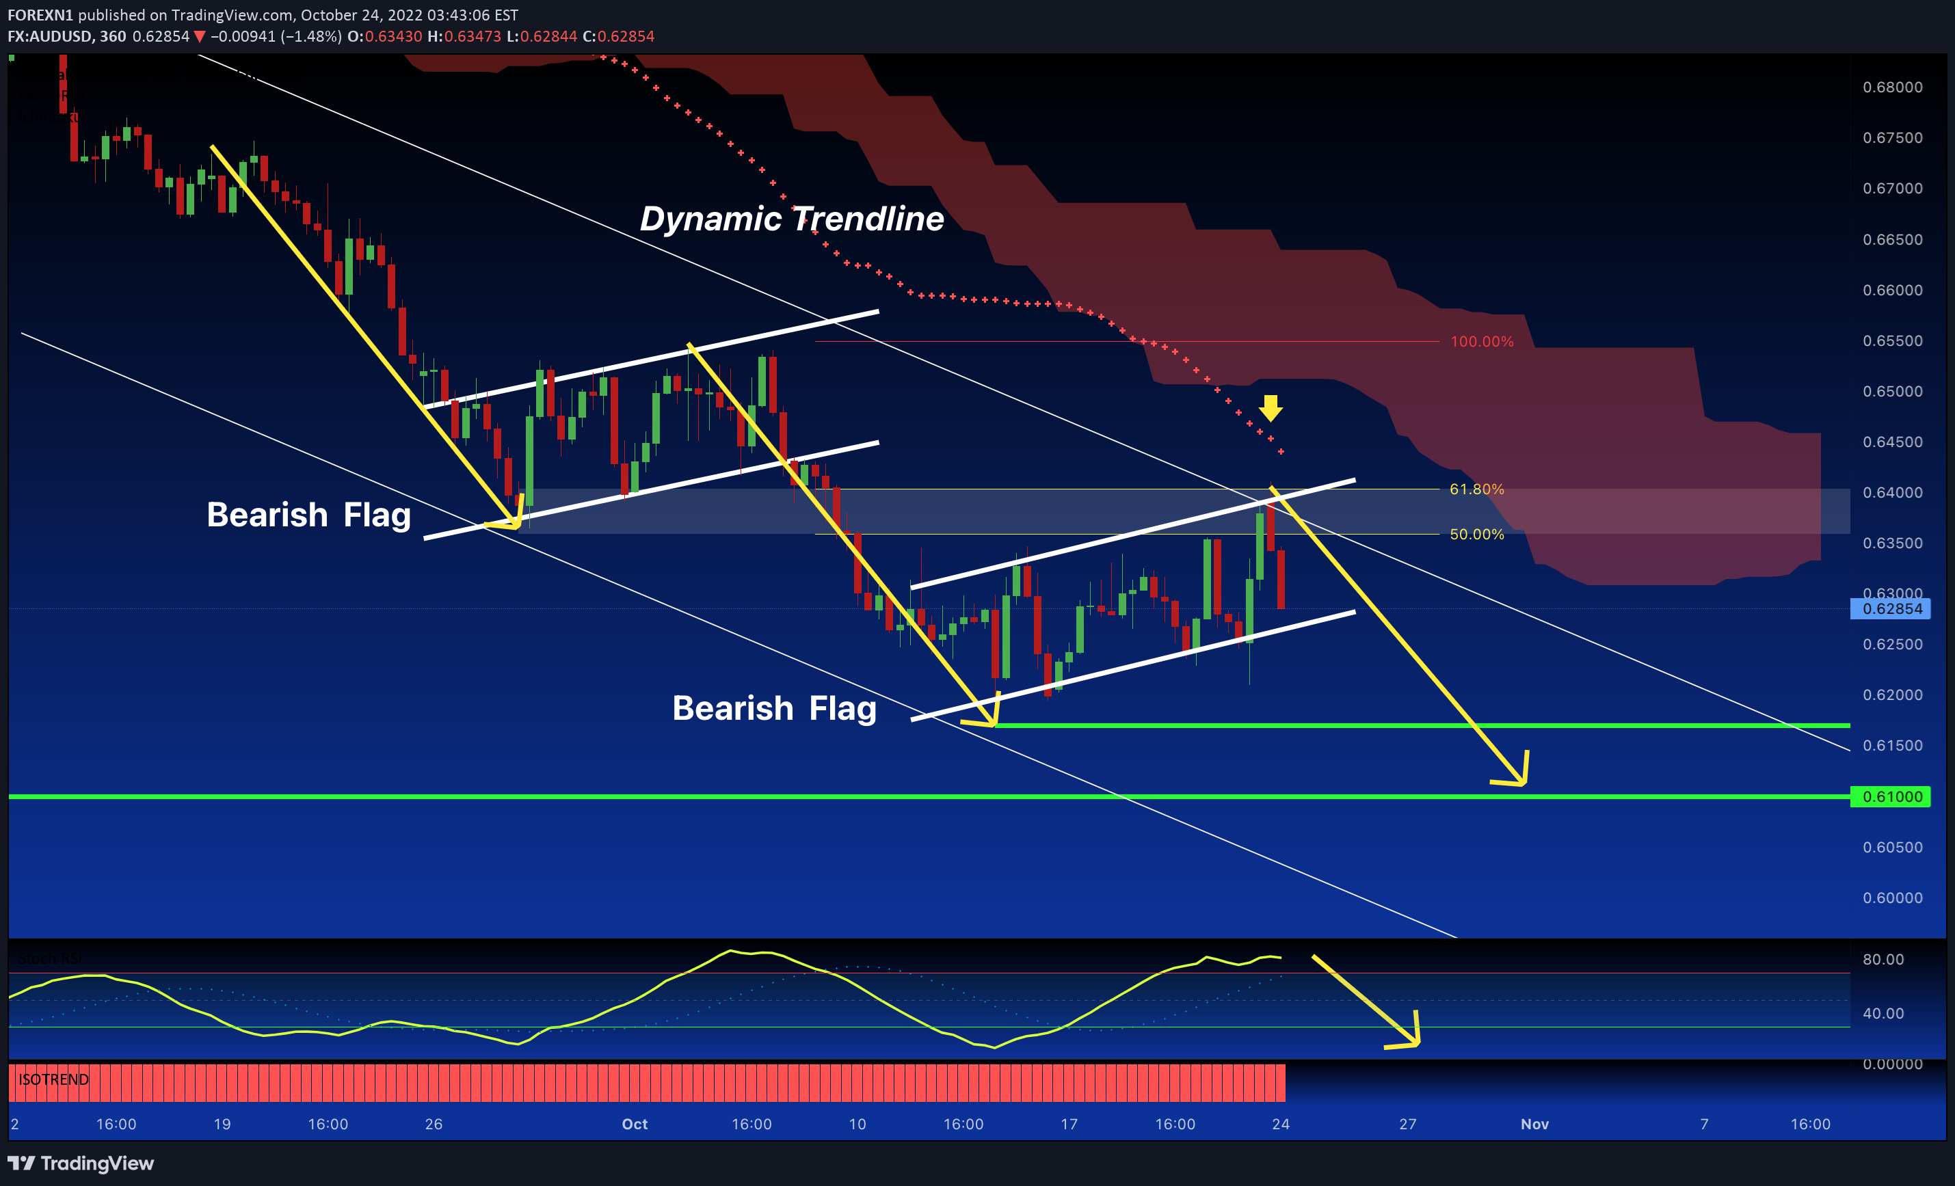This screenshot has width=1955, height=1186.
Task: Click the closing price value C:0.62854
Action: point(618,36)
